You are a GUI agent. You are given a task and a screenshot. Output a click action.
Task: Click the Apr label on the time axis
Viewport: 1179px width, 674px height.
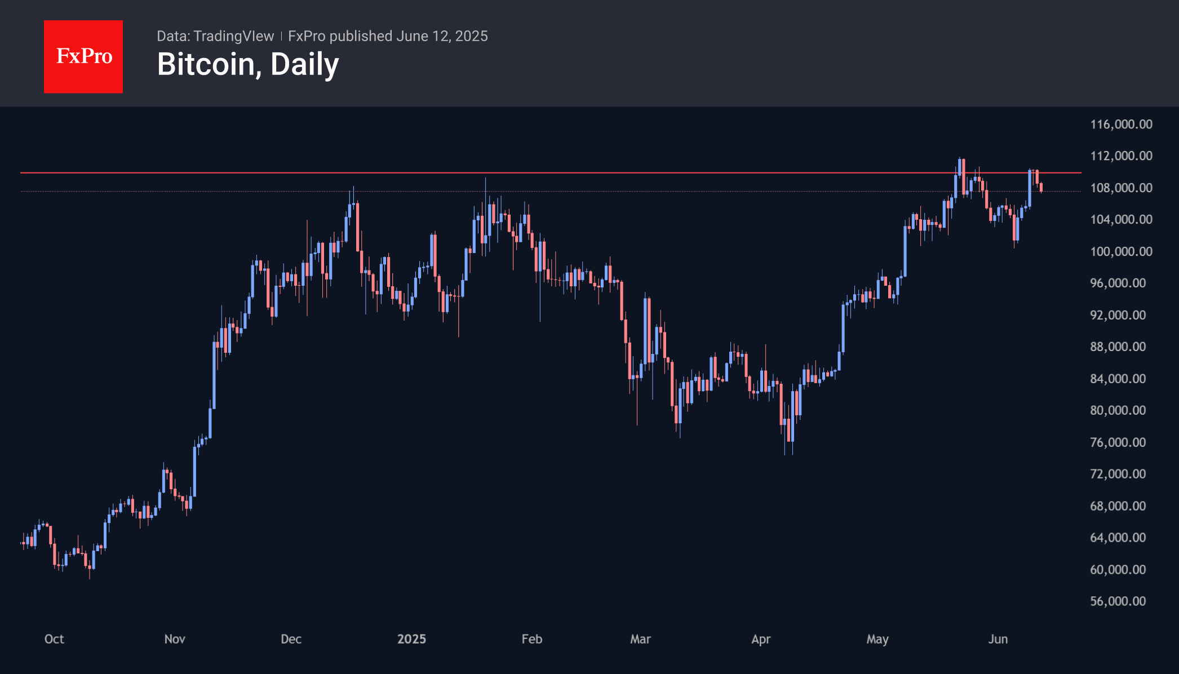pyautogui.click(x=761, y=639)
